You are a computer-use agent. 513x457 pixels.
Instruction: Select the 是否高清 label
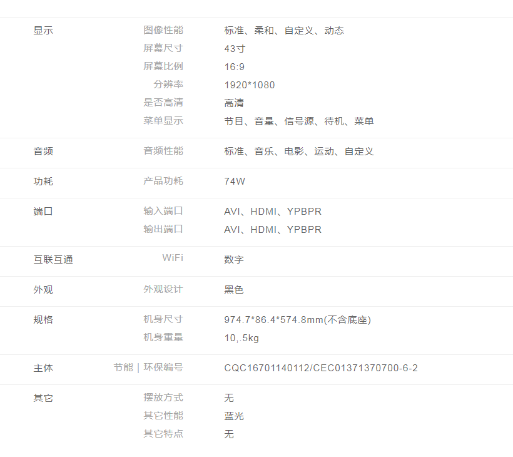pos(163,103)
